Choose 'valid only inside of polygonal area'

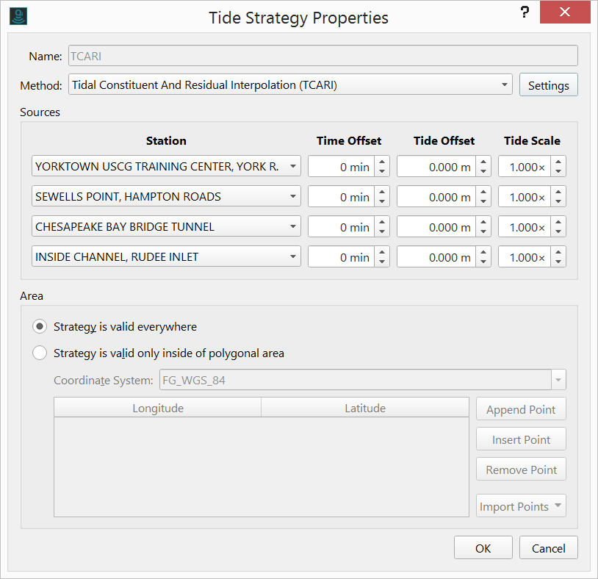40,353
